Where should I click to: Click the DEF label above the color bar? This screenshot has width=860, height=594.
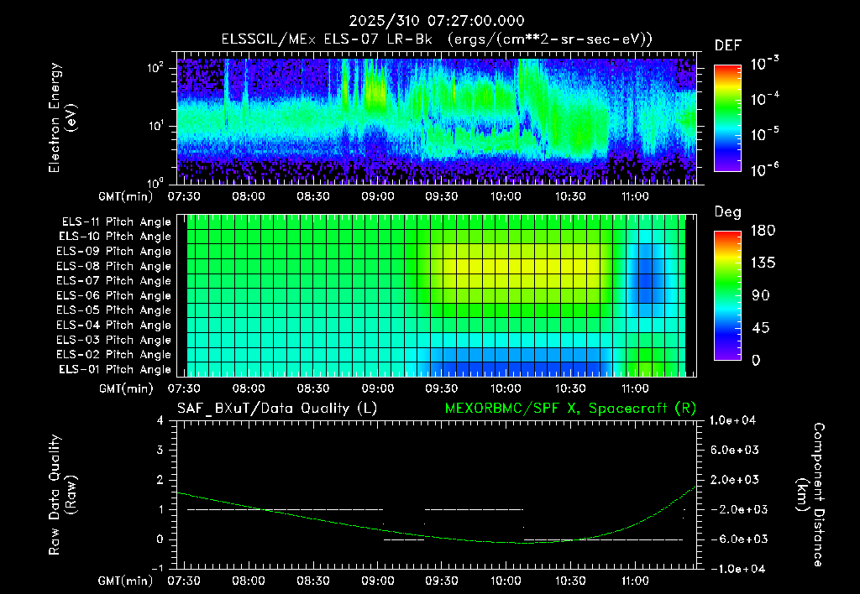click(x=727, y=46)
